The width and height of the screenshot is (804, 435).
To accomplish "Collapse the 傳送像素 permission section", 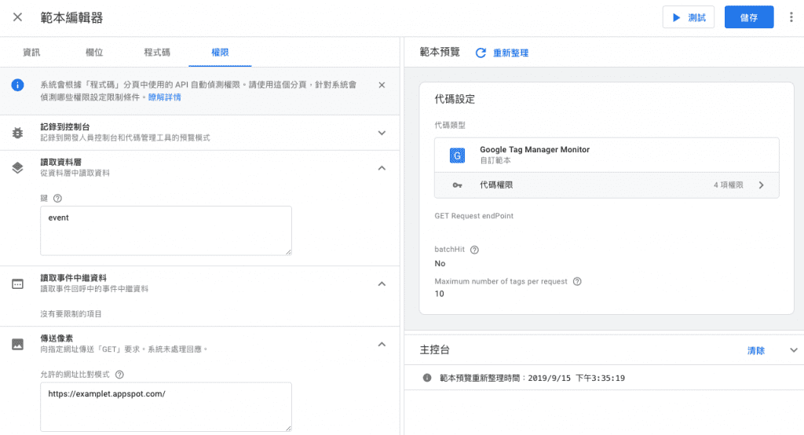I will click(382, 344).
